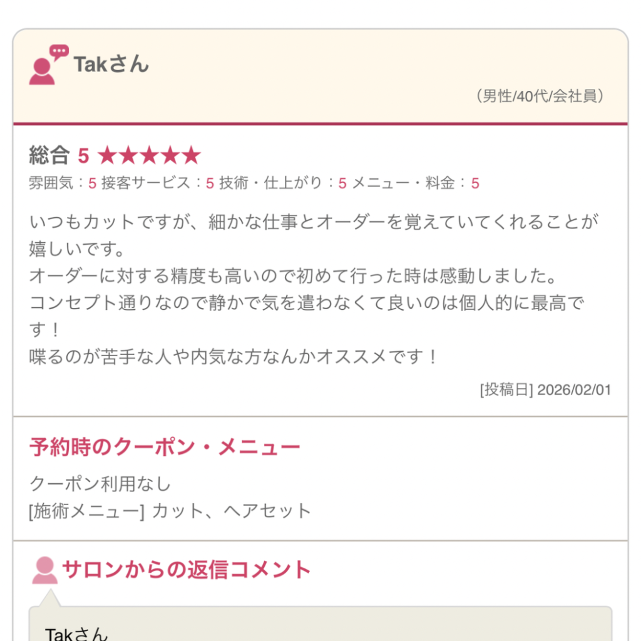This screenshot has height=641, width=641.
Task: Click the 施術メニュー カット、ヘアセット line
Action: coord(170,511)
